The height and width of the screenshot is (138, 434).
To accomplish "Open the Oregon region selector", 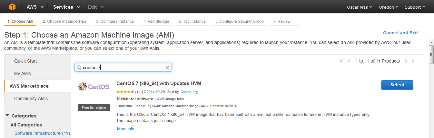I will 388,7.
